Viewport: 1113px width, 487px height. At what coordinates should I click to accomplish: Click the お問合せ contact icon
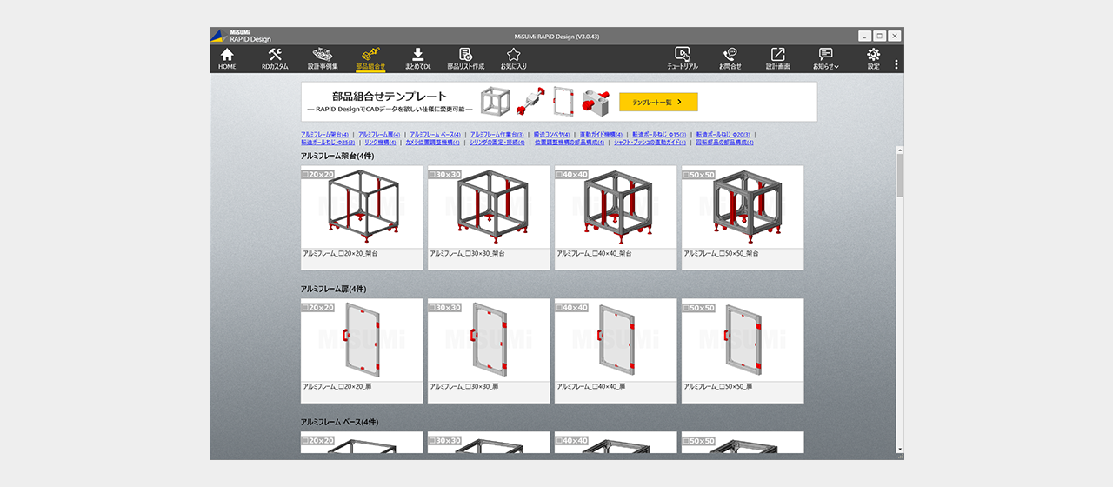point(730,57)
